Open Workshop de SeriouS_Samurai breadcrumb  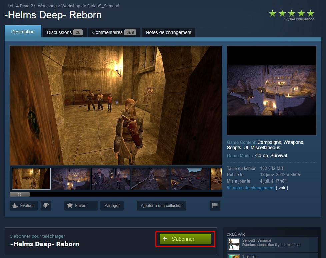[x=90, y=6]
